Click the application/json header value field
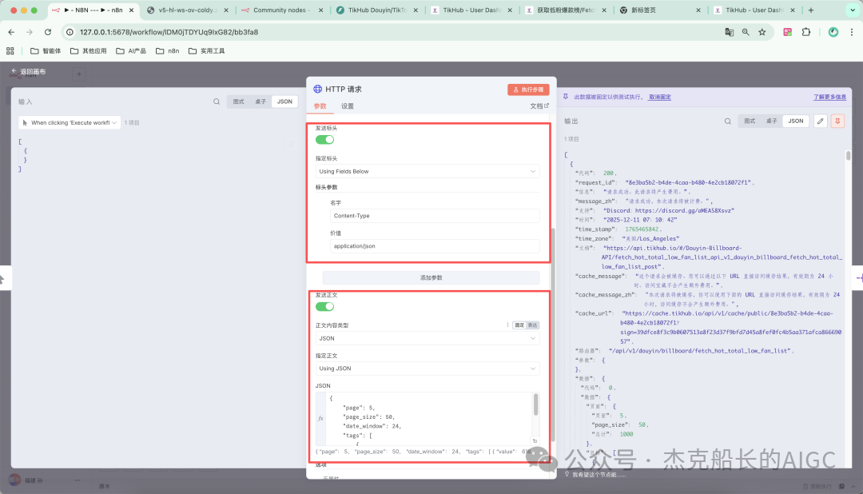Screen dimensions: 863x494 pos(434,246)
